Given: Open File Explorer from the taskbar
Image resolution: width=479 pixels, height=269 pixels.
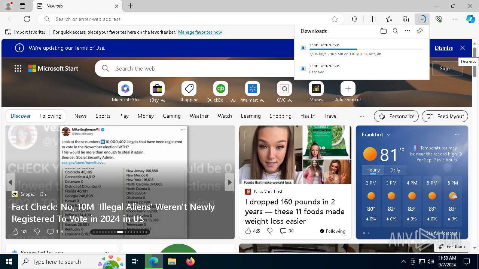Looking at the screenshot, I should tap(172, 262).
